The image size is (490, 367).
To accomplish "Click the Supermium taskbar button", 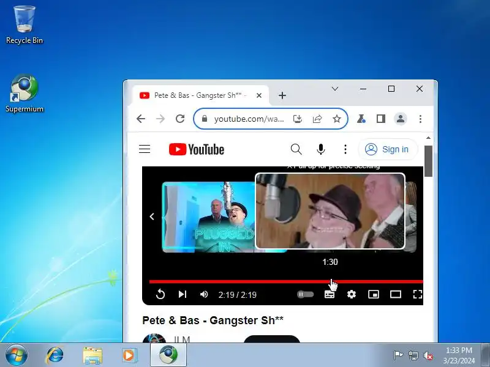I will (x=168, y=355).
